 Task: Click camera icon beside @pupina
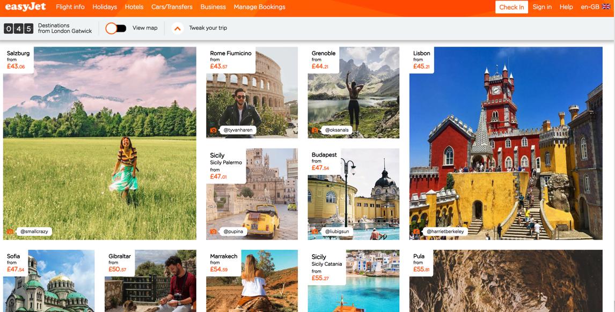pos(214,232)
